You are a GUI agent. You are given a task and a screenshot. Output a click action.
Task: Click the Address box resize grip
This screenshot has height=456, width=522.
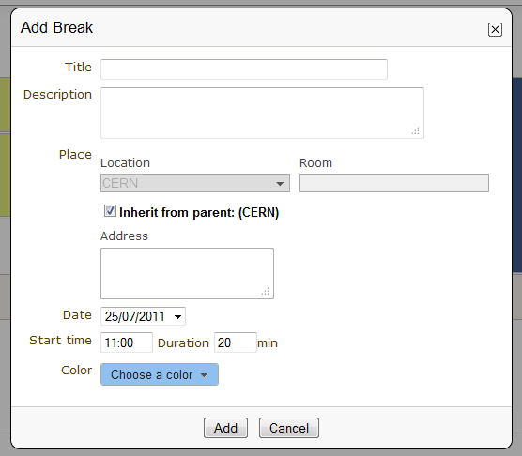[266, 292]
